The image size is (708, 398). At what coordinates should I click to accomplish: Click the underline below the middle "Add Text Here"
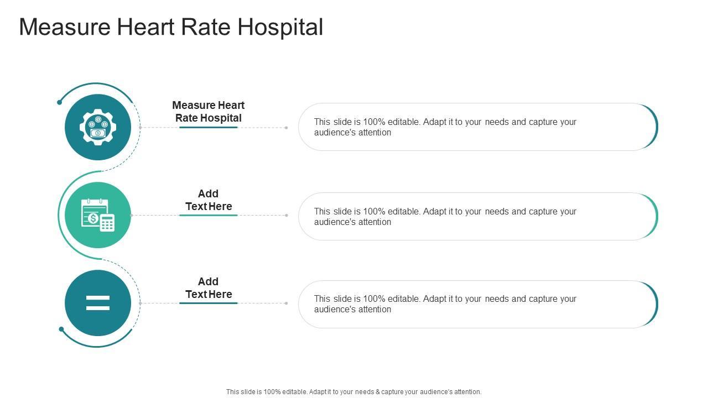(209, 215)
